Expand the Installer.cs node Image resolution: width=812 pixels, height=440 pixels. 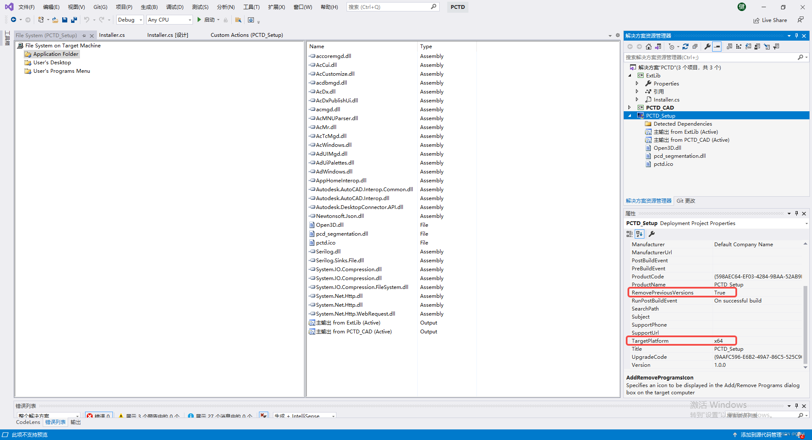tap(637, 99)
